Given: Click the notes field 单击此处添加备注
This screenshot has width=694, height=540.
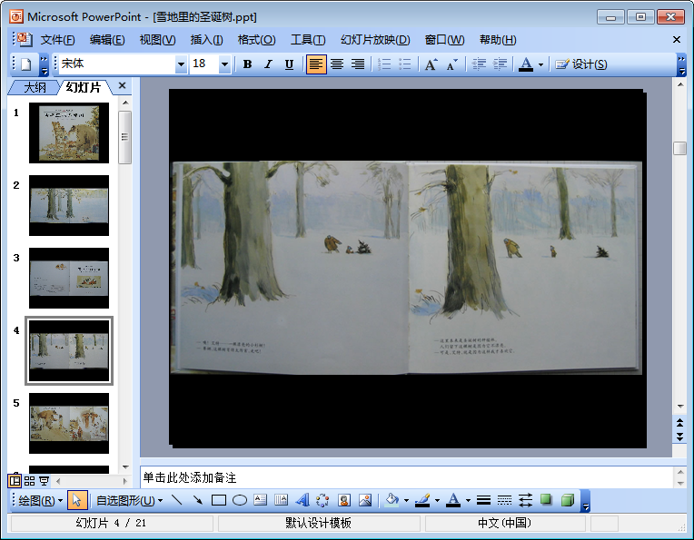Looking at the screenshot, I should click(407, 477).
